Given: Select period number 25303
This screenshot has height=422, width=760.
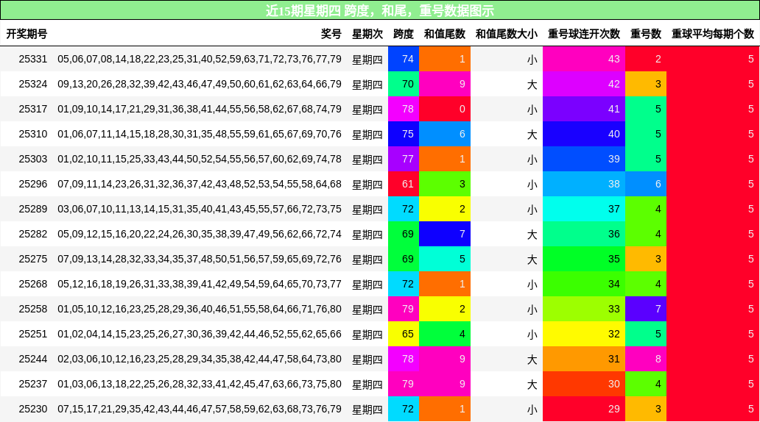Looking at the screenshot, I should pos(33,160).
